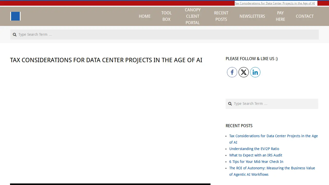Open the LinkedIn follow icon

click(x=255, y=72)
